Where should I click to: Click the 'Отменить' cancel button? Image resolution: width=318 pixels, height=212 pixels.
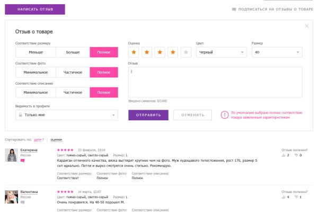[192, 115]
